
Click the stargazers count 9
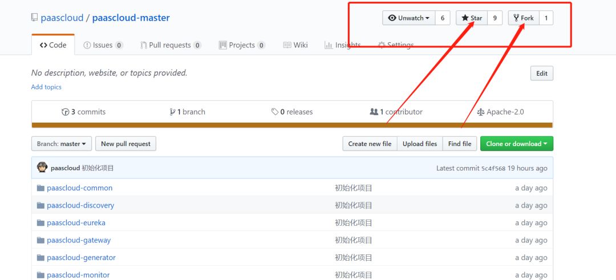[x=495, y=18]
